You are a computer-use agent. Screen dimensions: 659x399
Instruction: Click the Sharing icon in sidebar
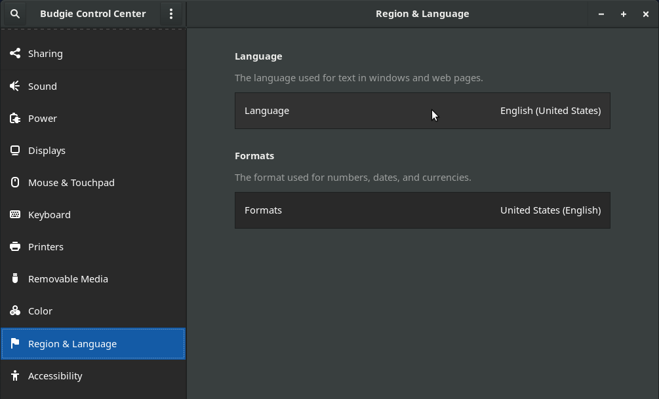(x=15, y=54)
